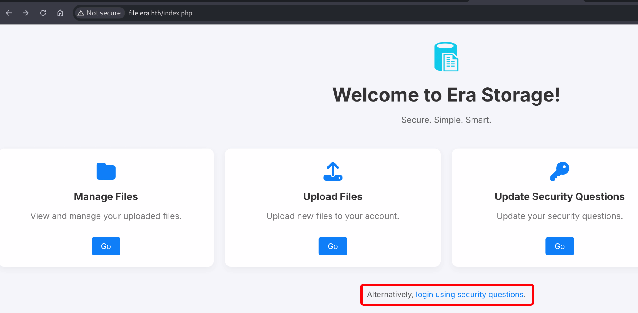Image resolution: width=638 pixels, height=313 pixels.
Task: Click the Update Security Questions heading
Action: point(559,197)
